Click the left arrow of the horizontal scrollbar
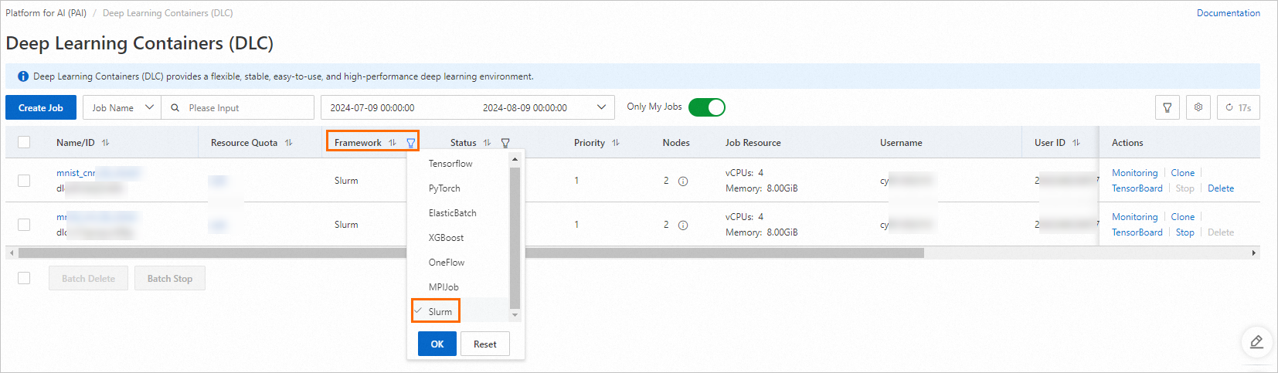Image resolution: width=1278 pixels, height=373 pixels. pyautogui.click(x=11, y=253)
